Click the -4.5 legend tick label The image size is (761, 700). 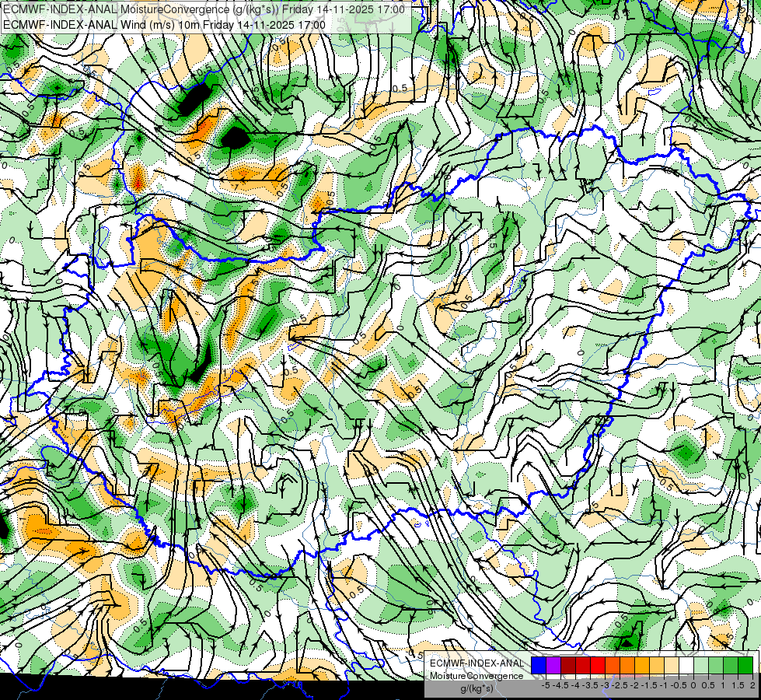[x=560, y=685]
